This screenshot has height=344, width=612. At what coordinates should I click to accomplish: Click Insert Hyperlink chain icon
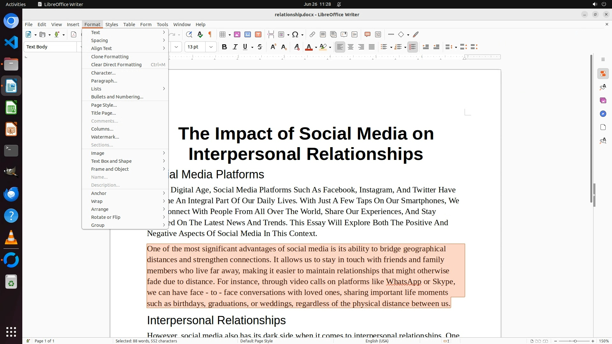tap(312, 34)
